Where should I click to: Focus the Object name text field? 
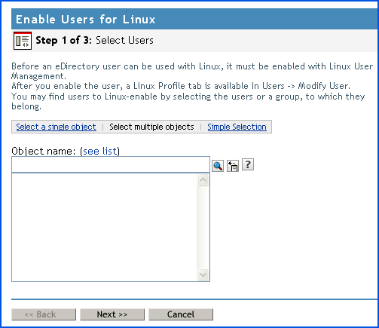(x=111, y=164)
